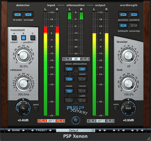The height and width of the screenshot is (141, 151).
Task: Enable the calib off button
Action: [82, 101]
